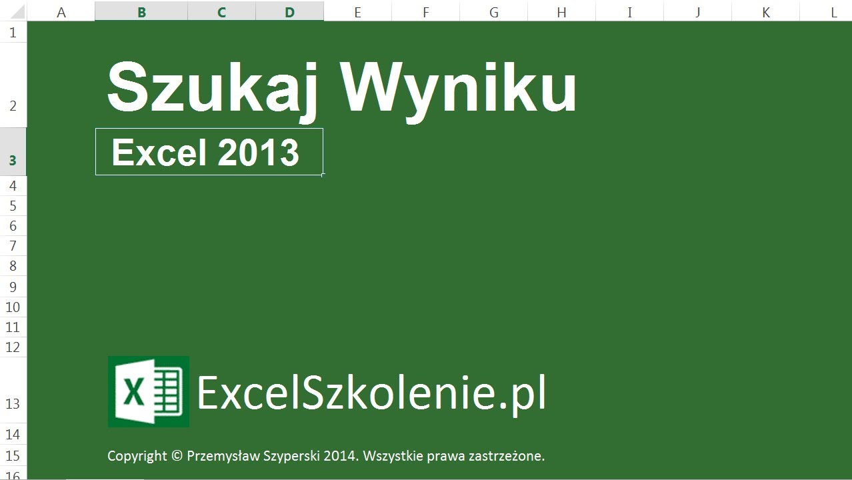This screenshot has width=852, height=480.
Task: Select column I header
Action: [629, 11]
